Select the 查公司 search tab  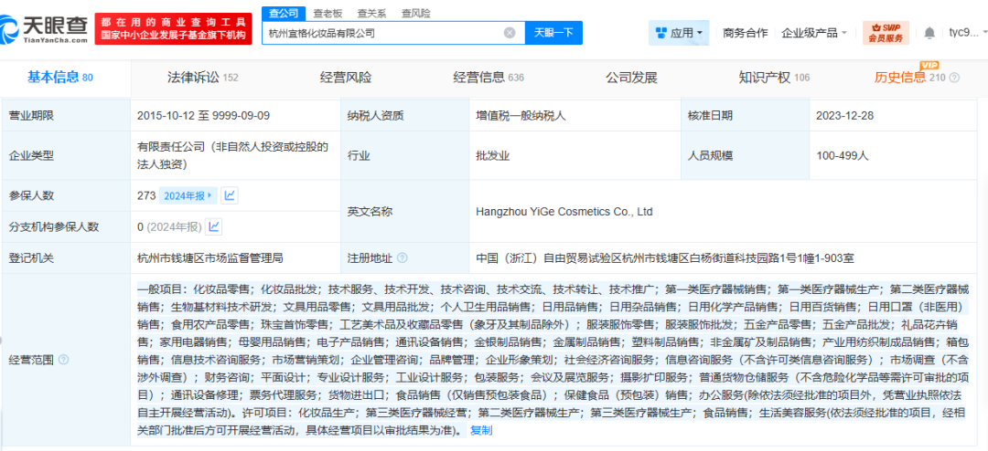pos(284,13)
